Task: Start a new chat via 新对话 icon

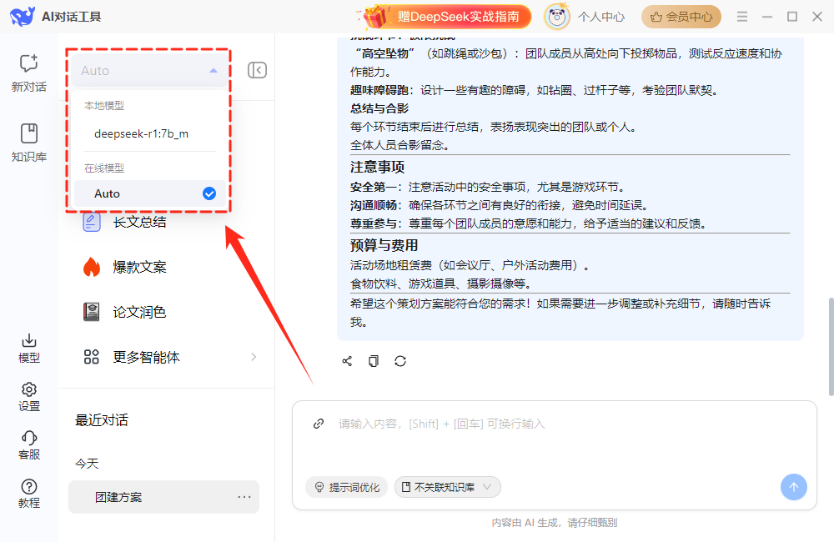Action: click(x=28, y=72)
